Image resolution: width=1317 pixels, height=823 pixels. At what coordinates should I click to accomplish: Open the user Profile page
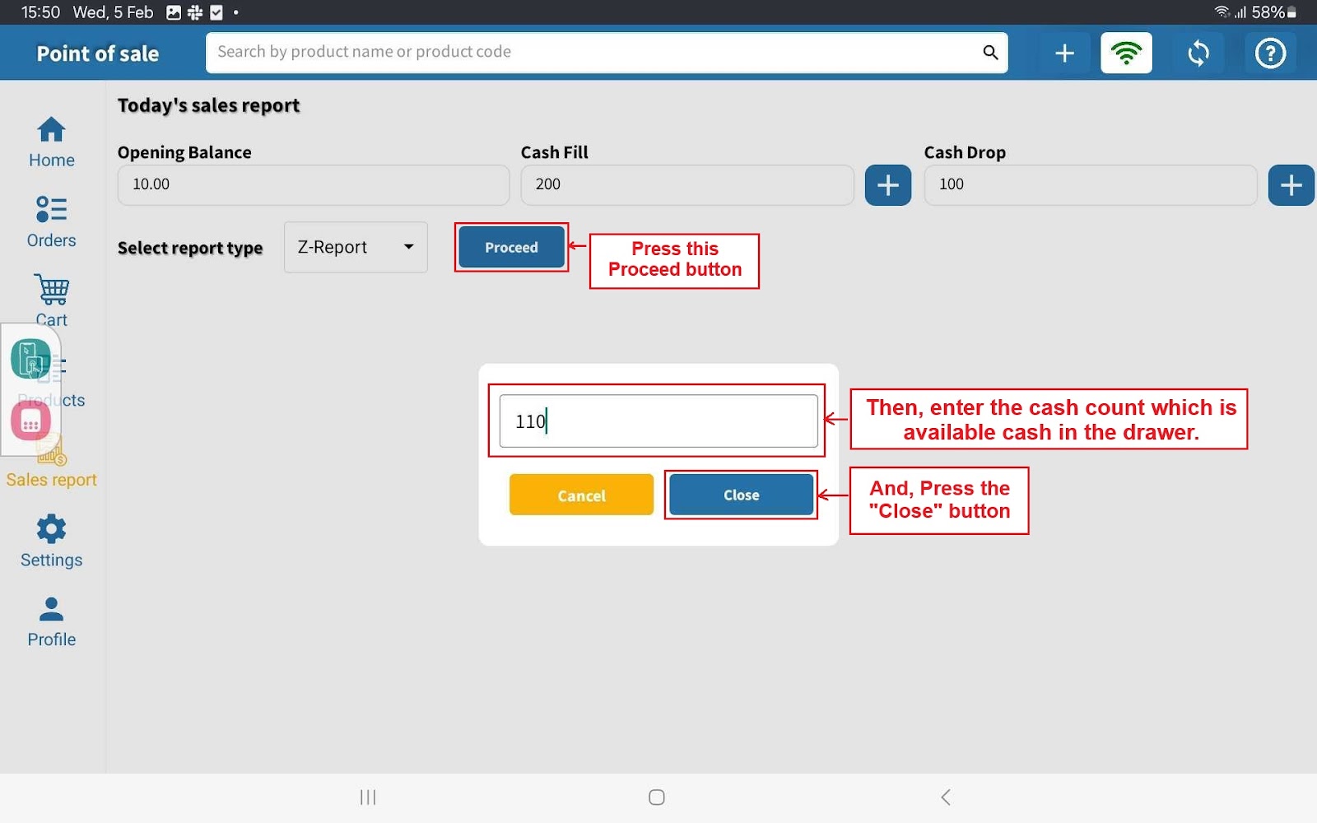(x=51, y=621)
